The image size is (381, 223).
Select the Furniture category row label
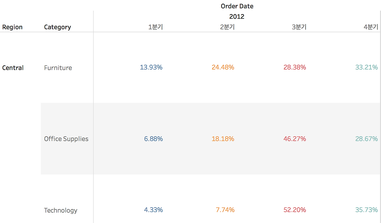point(58,68)
